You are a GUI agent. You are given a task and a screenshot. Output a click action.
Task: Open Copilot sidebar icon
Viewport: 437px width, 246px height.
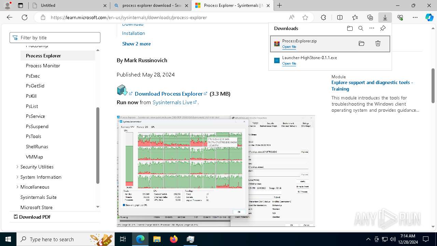point(429,17)
